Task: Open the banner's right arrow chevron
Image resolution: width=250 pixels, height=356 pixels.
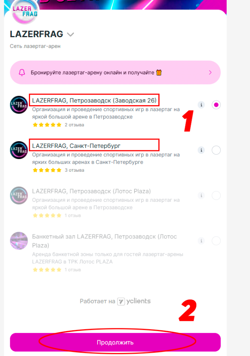Action: pos(210,72)
